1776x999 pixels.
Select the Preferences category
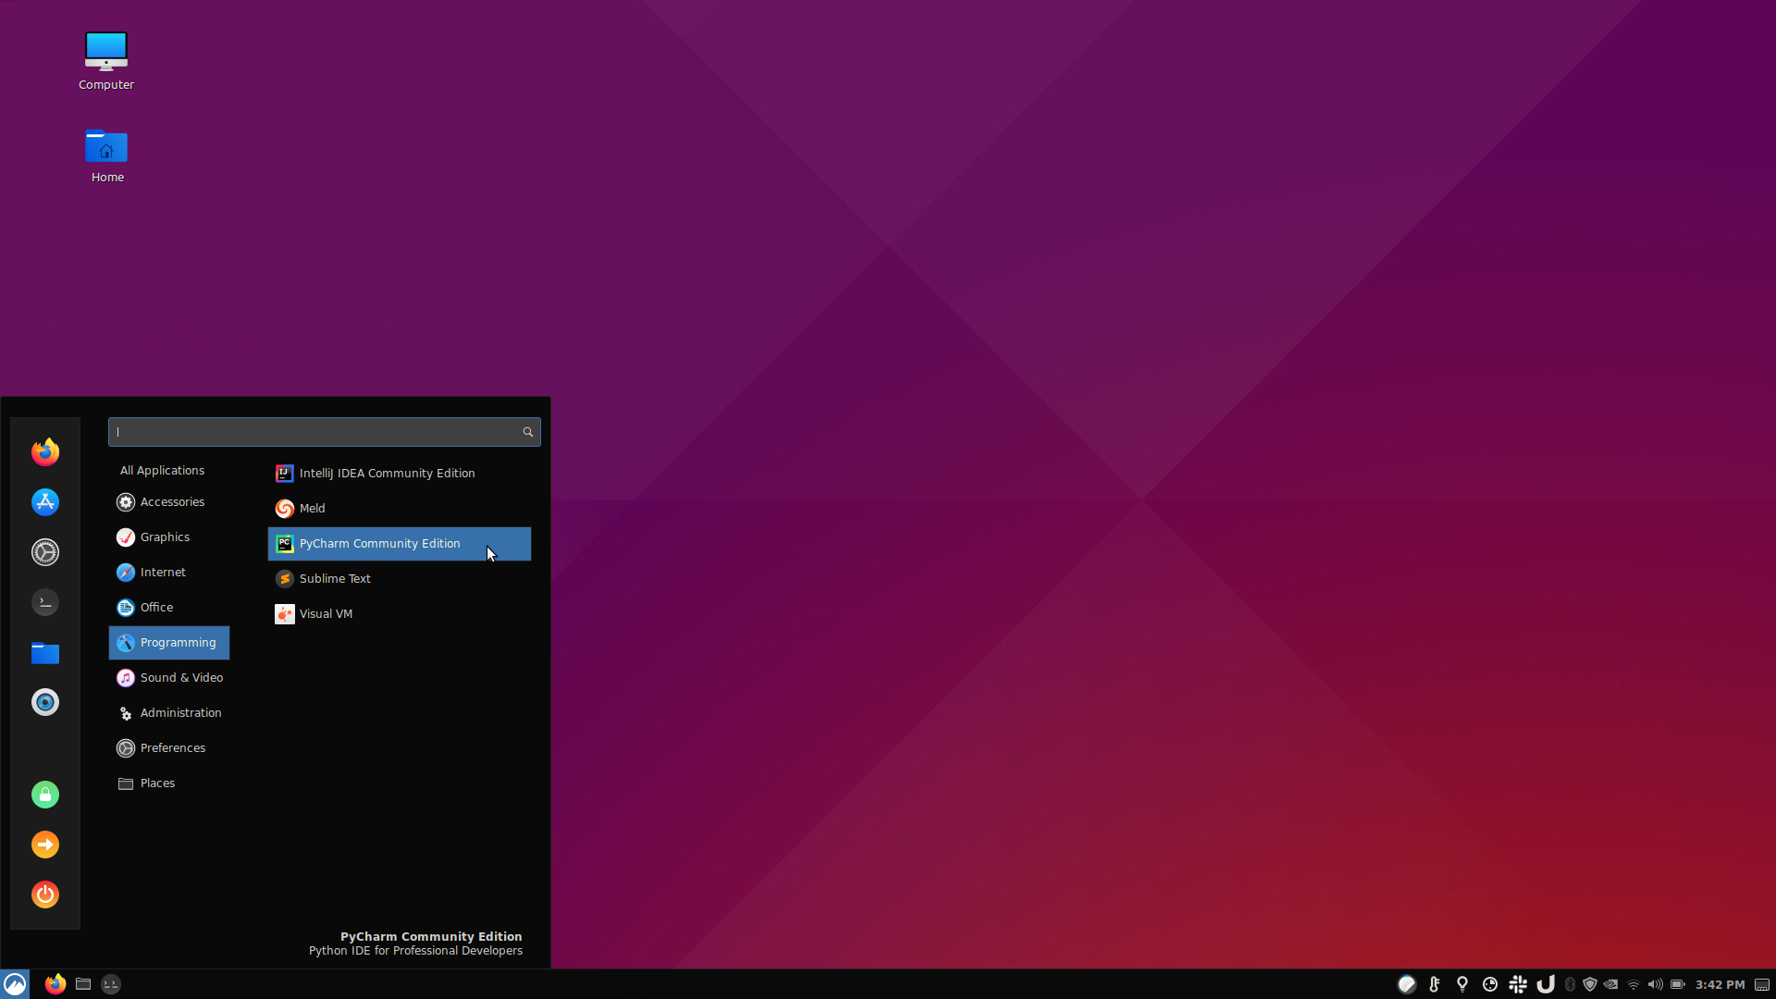169,747
